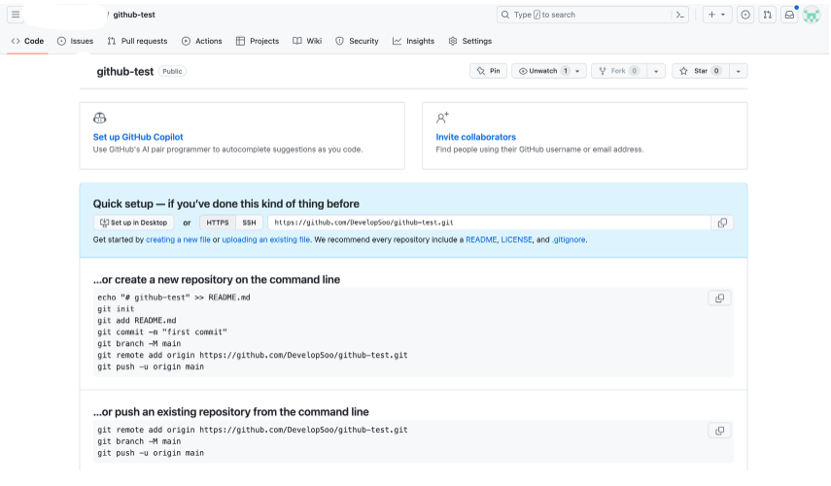Expand the Fork dropdown arrow
Screen dimensions: 831x486
coord(656,71)
